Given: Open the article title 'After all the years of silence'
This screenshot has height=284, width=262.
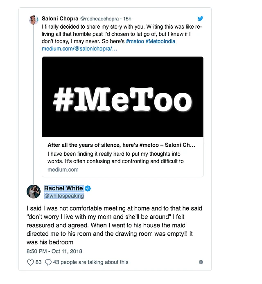Looking at the screenshot, I should (121, 145).
